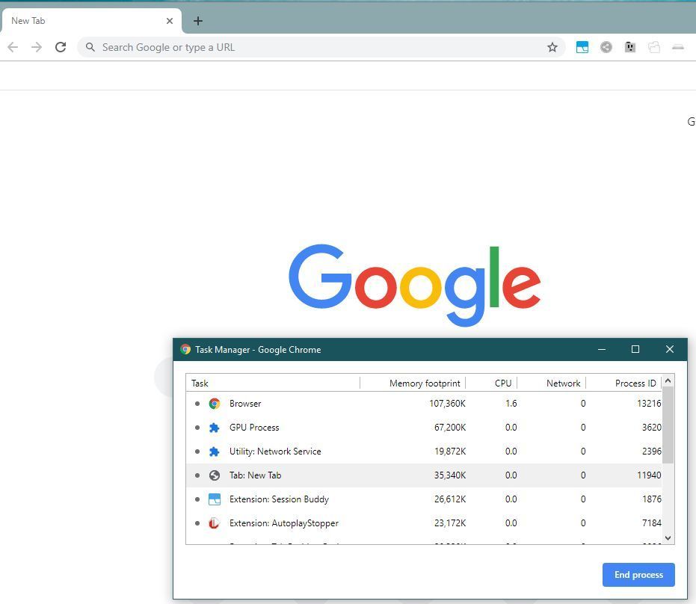
Task: Click the Chrome icon in Browser row
Action: click(215, 404)
